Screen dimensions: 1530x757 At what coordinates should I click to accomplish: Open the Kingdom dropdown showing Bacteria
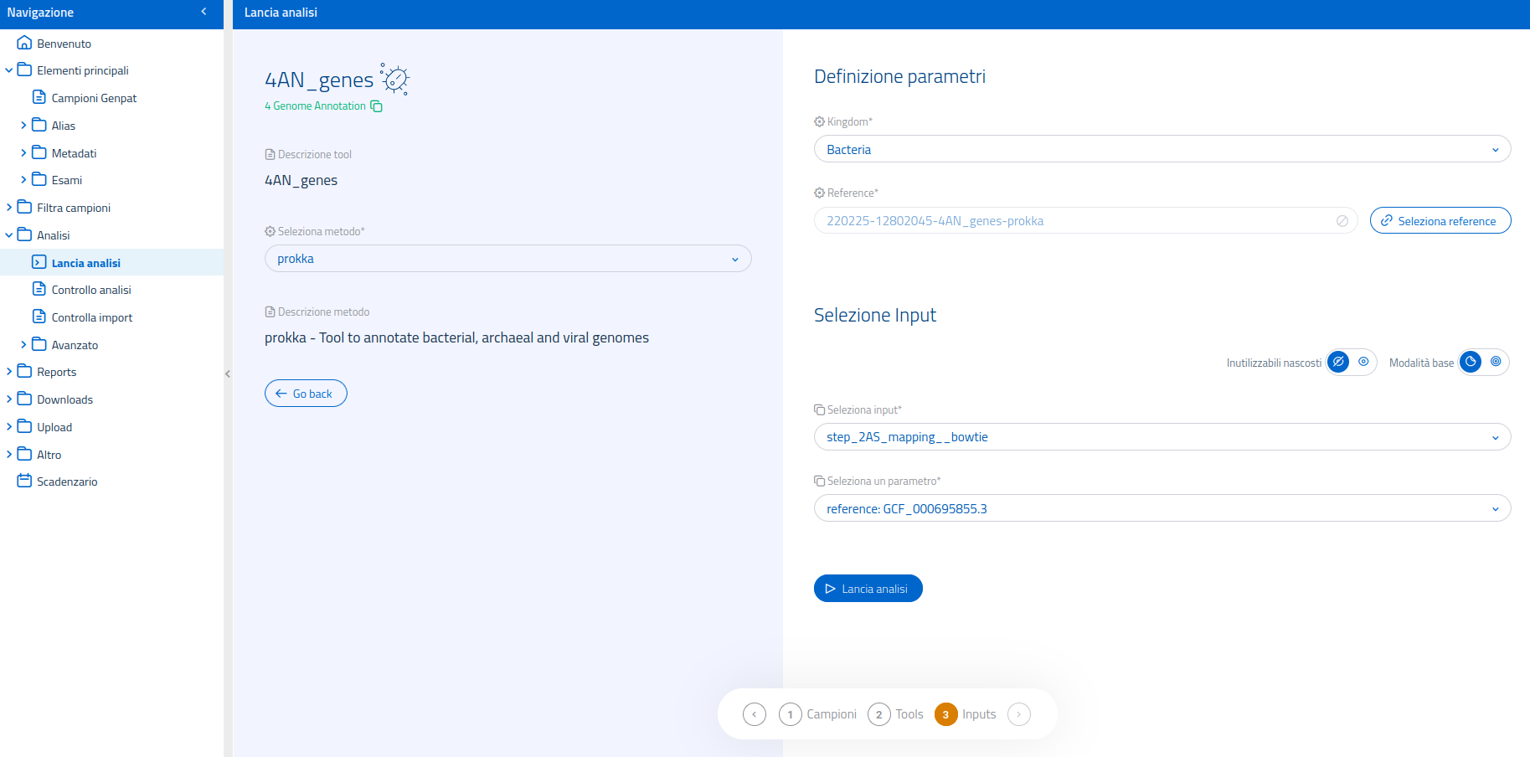tap(1162, 149)
